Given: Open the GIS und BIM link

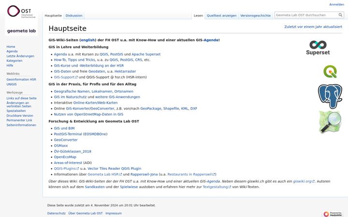Looking at the screenshot, I should click(64, 128).
